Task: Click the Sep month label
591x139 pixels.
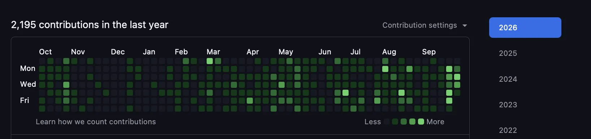Action: [429, 52]
